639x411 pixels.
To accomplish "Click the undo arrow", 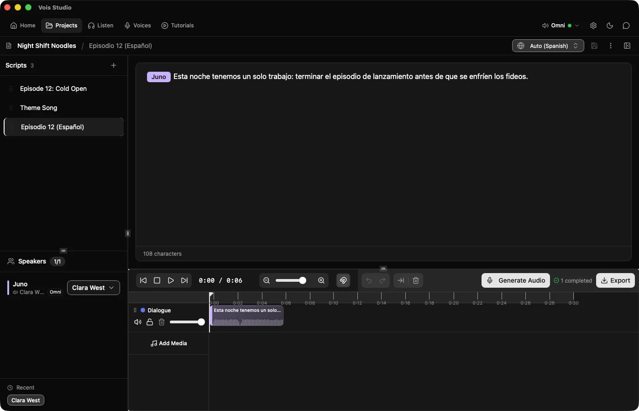I will pyautogui.click(x=369, y=280).
